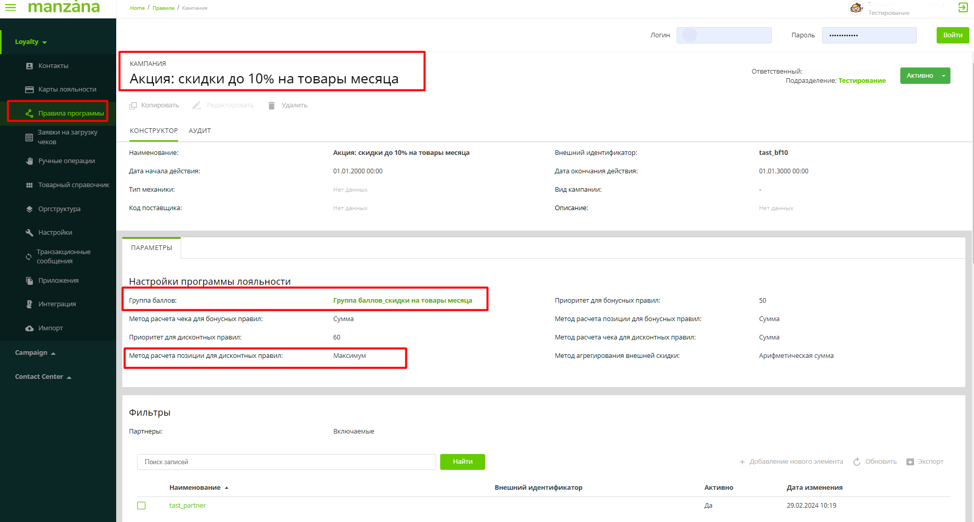Open Карты лояльности in the sidebar

(67, 89)
